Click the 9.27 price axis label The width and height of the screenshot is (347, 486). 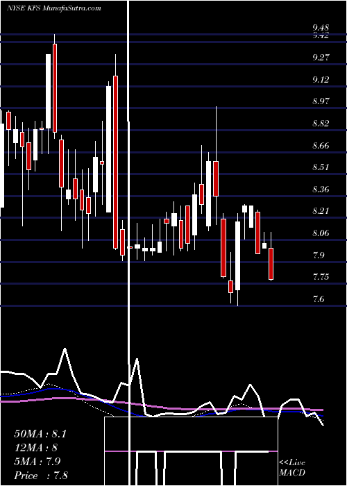tap(321, 58)
